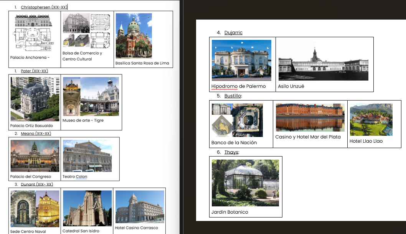This screenshot has height=234, width=406.
Task: Select the Palacio del Congreso photo
Action: pyautogui.click(x=35, y=156)
